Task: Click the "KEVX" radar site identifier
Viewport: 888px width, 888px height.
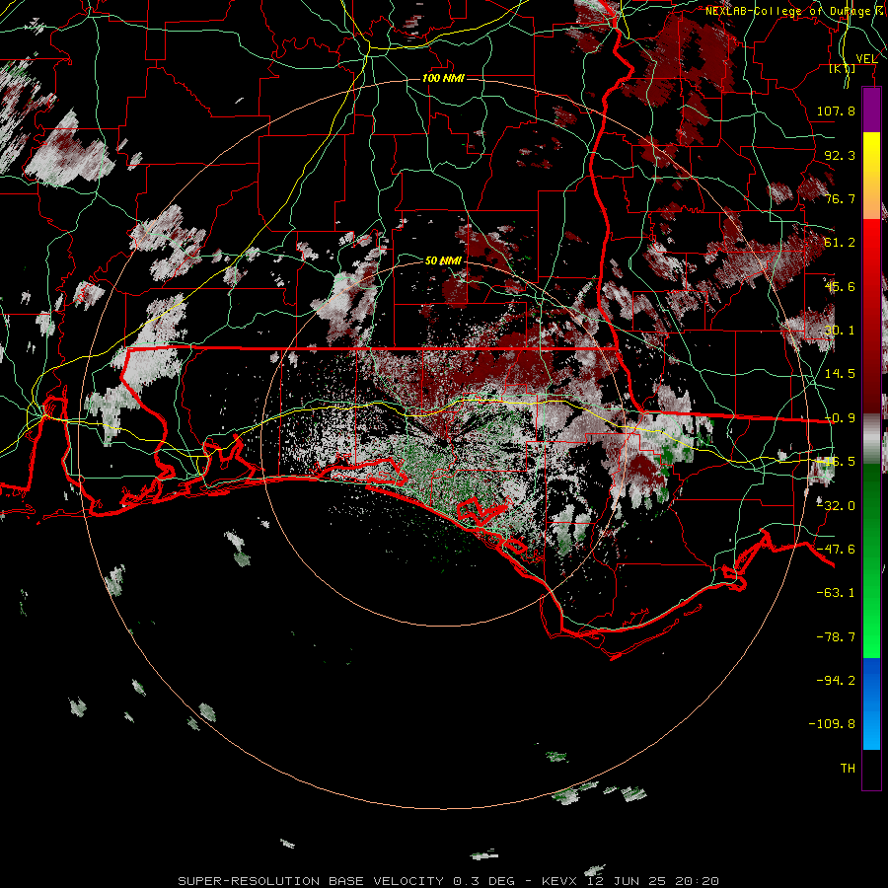Action: pyautogui.click(x=561, y=881)
